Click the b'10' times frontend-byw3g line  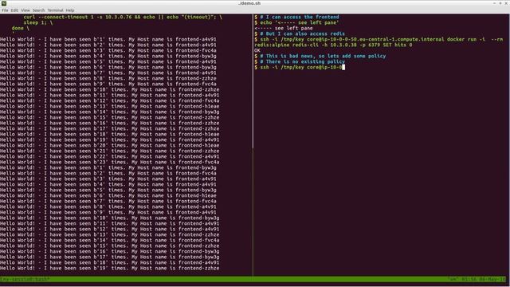(110, 218)
